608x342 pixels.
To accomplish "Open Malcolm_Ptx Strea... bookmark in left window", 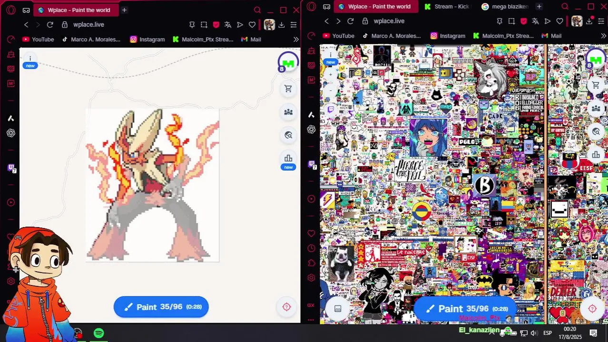I will tap(203, 39).
